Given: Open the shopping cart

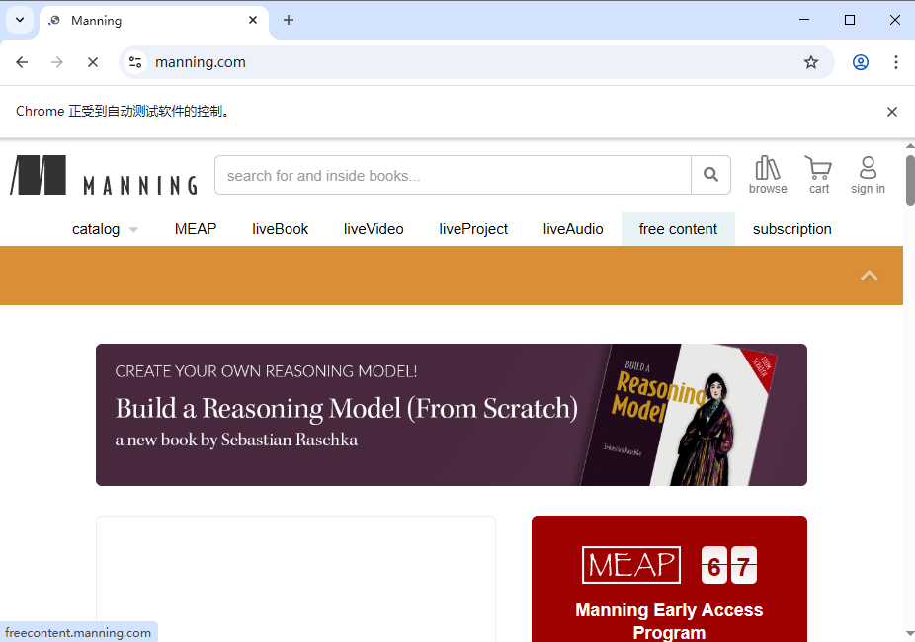Looking at the screenshot, I should (819, 175).
